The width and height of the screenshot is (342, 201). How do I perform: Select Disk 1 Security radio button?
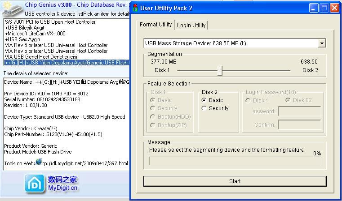click(153, 108)
